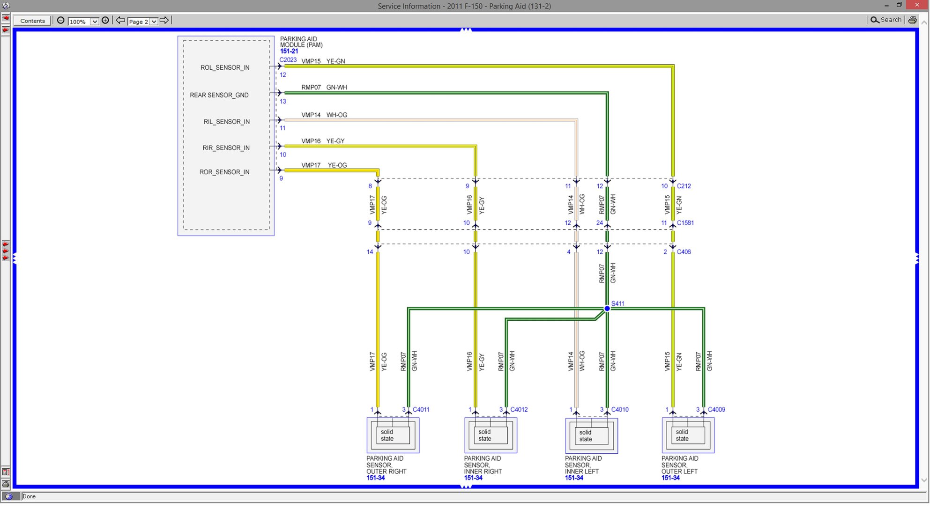
Task: Click the top edge page expander arrows
Action: (x=466, y=30)
